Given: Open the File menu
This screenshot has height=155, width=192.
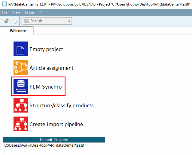Looking at the screenshot, I should tap(5, 12).
